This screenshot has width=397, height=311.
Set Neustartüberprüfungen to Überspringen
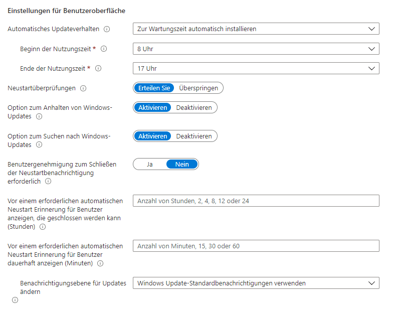198,88
